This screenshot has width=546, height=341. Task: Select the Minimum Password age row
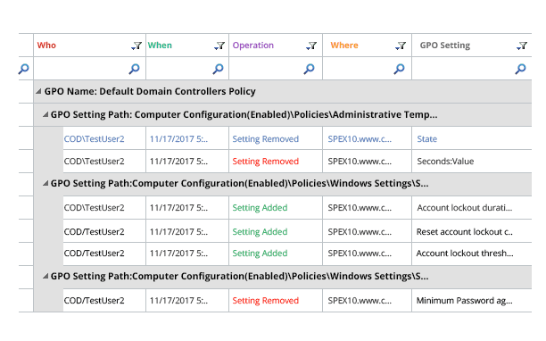[x=297, y=301]
